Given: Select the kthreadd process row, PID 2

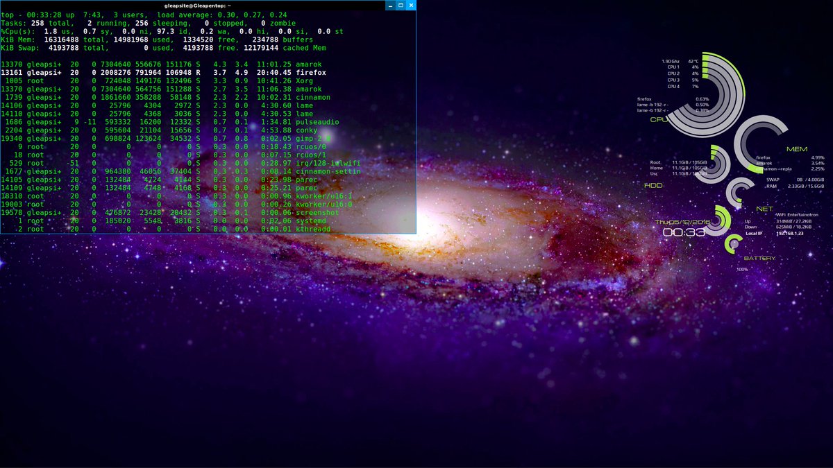Looking at the screenshot, I should (166, 229).
